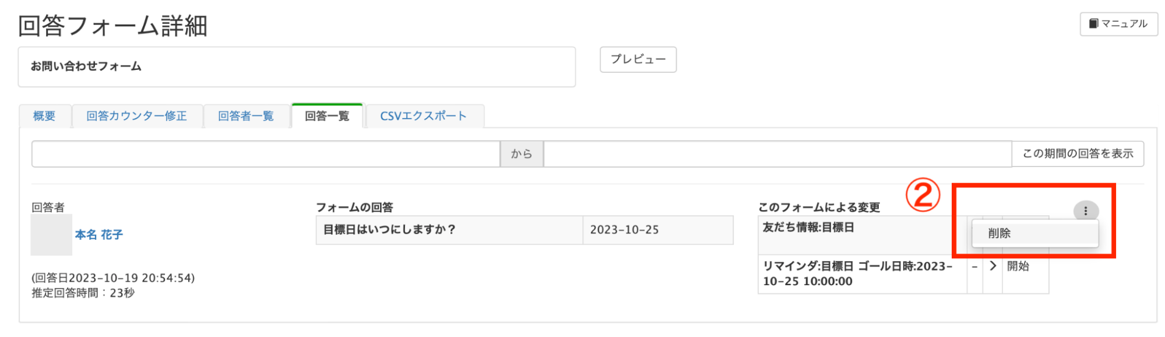The width and height of the screenshot is (1165, 337).
Task: Click the 開始 cell in reminder row
Action: coord(1018,266)
